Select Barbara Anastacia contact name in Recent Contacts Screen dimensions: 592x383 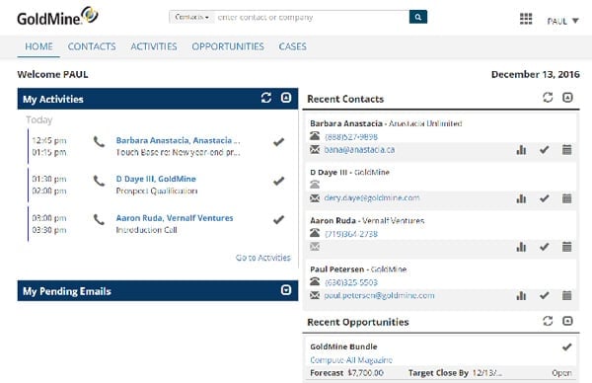tap(346, 123)
